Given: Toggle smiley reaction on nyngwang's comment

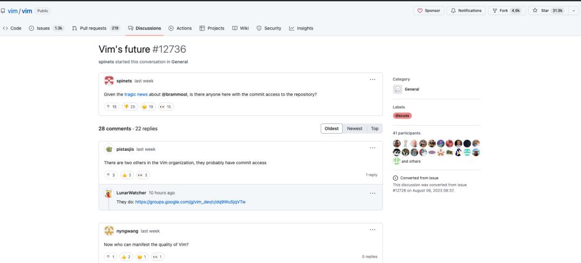Looking at the screenshot, I should click(x=142, y=257).
